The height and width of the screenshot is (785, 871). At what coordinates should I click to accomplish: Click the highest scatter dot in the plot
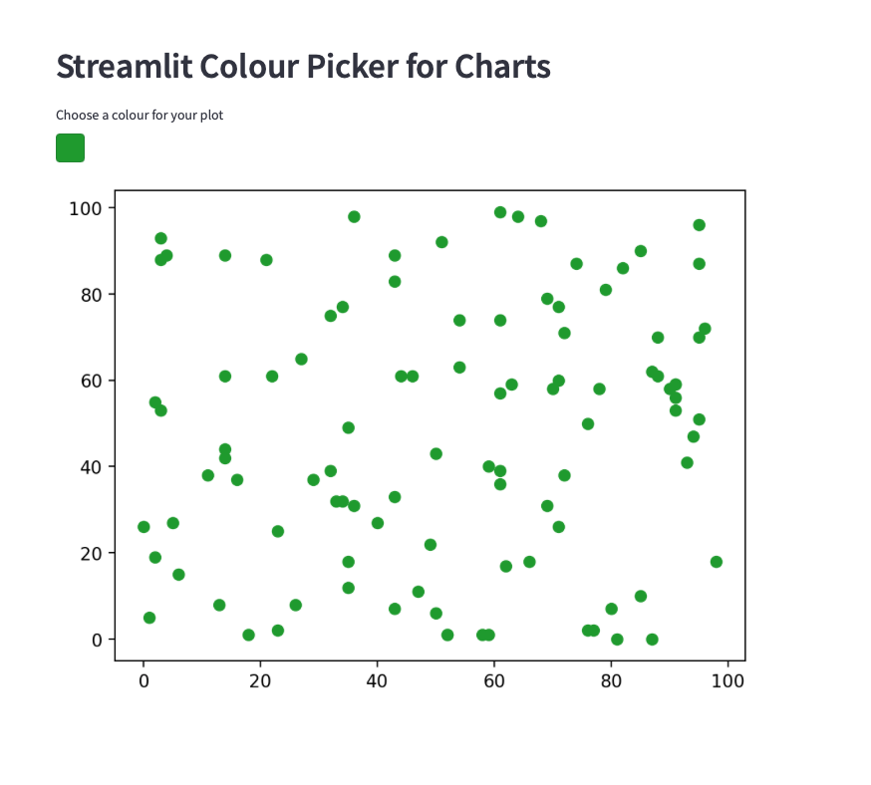500,212
